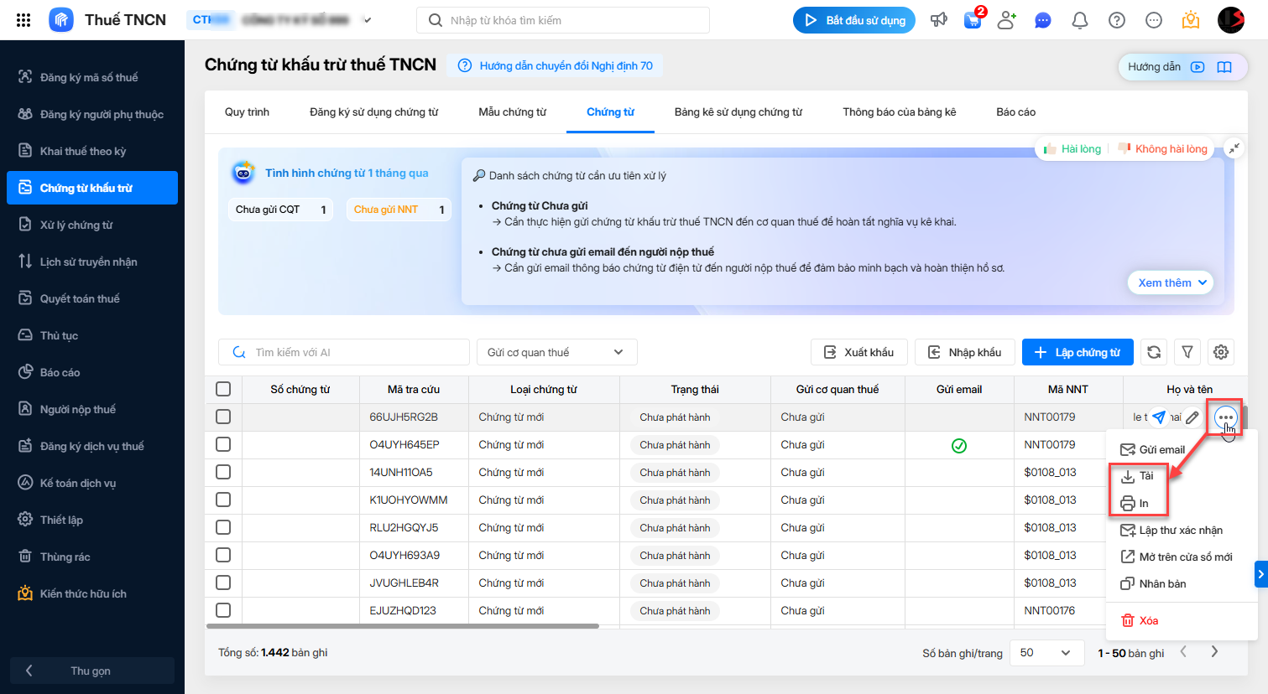Screen dimensions: 1268x694
Task: Expand the records per page dropdown
Action: pos(1045,653)
